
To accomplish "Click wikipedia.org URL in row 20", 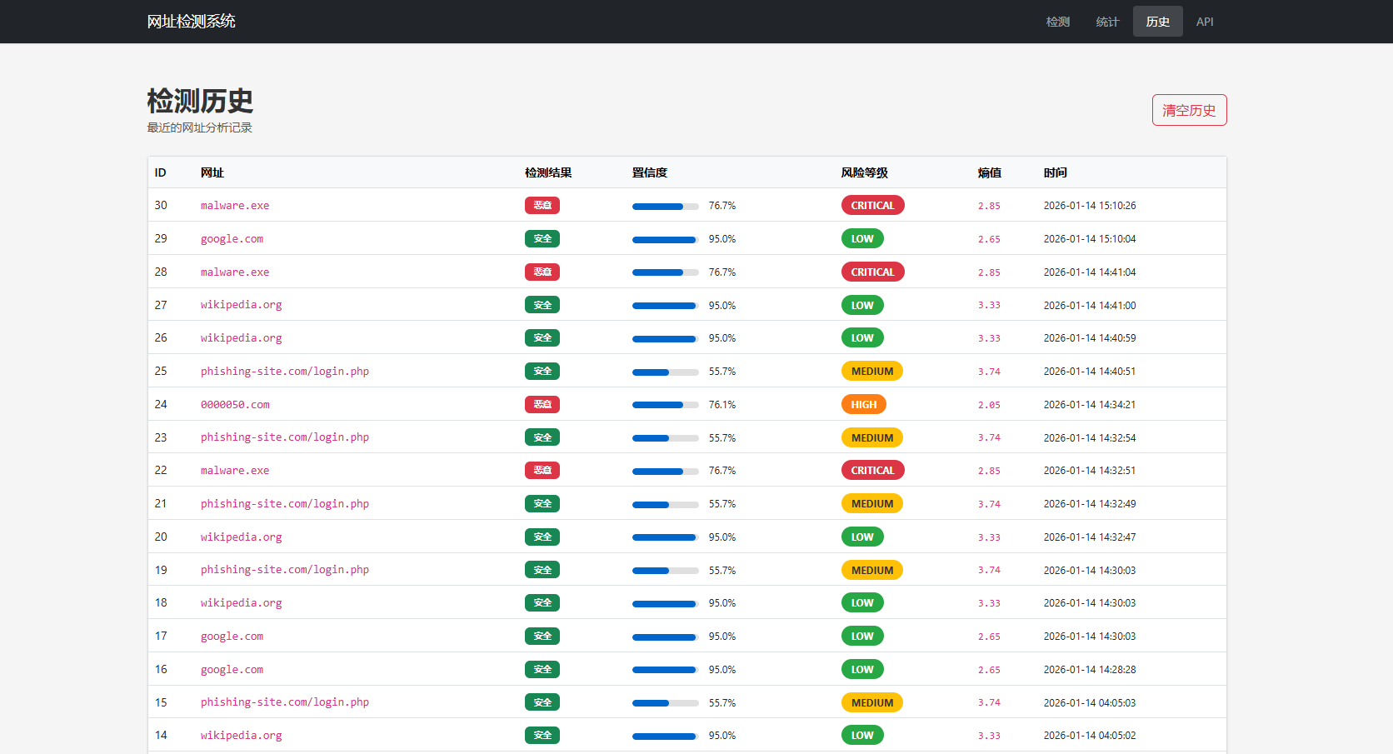I will tap(241, 537).
